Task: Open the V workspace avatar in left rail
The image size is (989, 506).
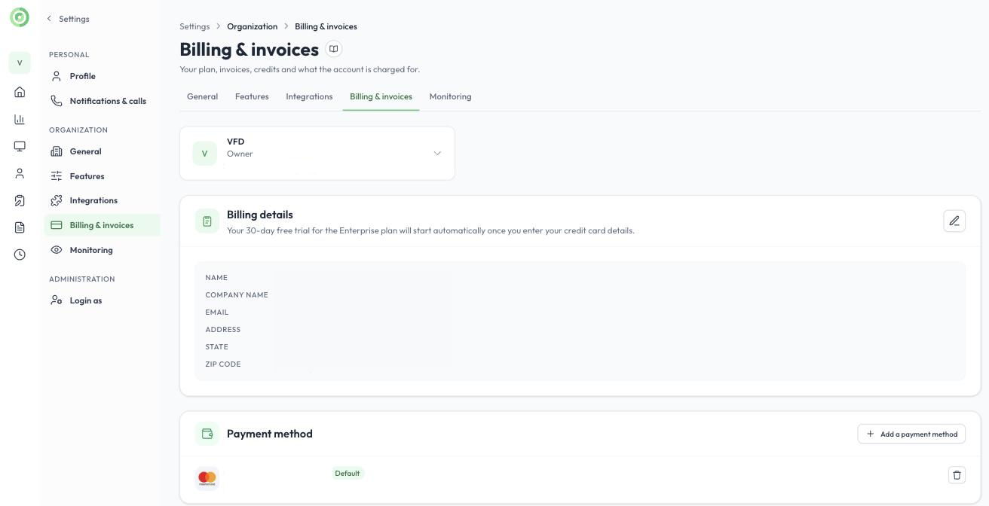Action: point(20,62)
